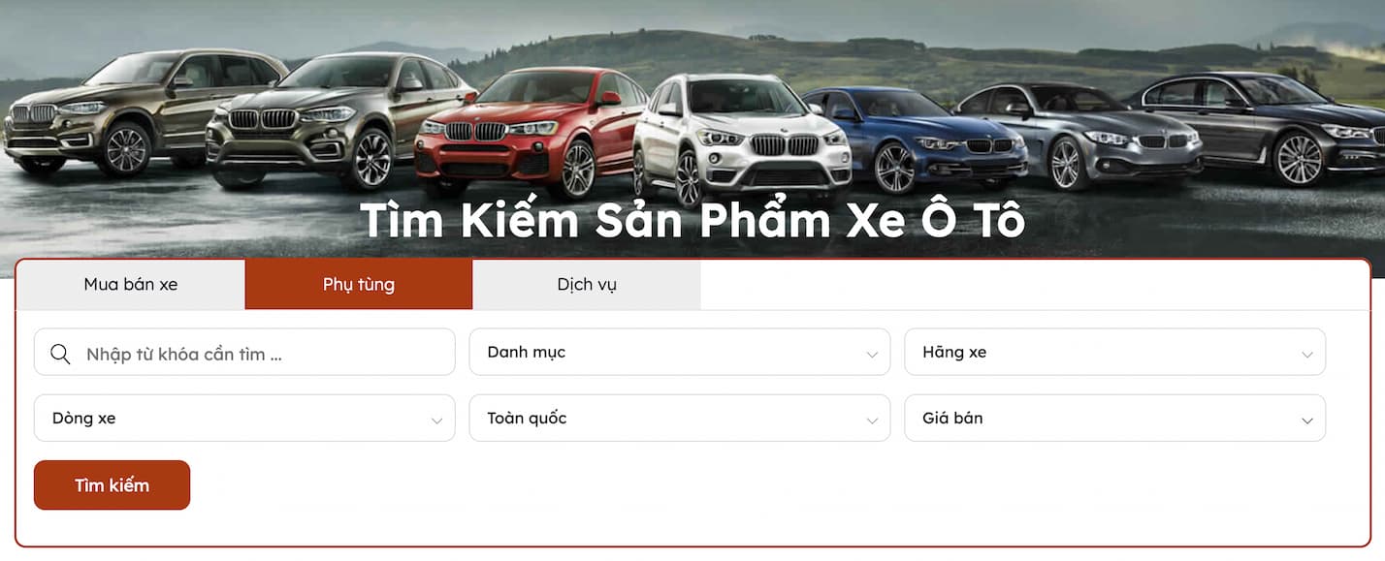
Task: Open the Dòng xe model dropdown
Action: [x=244, y=418]
